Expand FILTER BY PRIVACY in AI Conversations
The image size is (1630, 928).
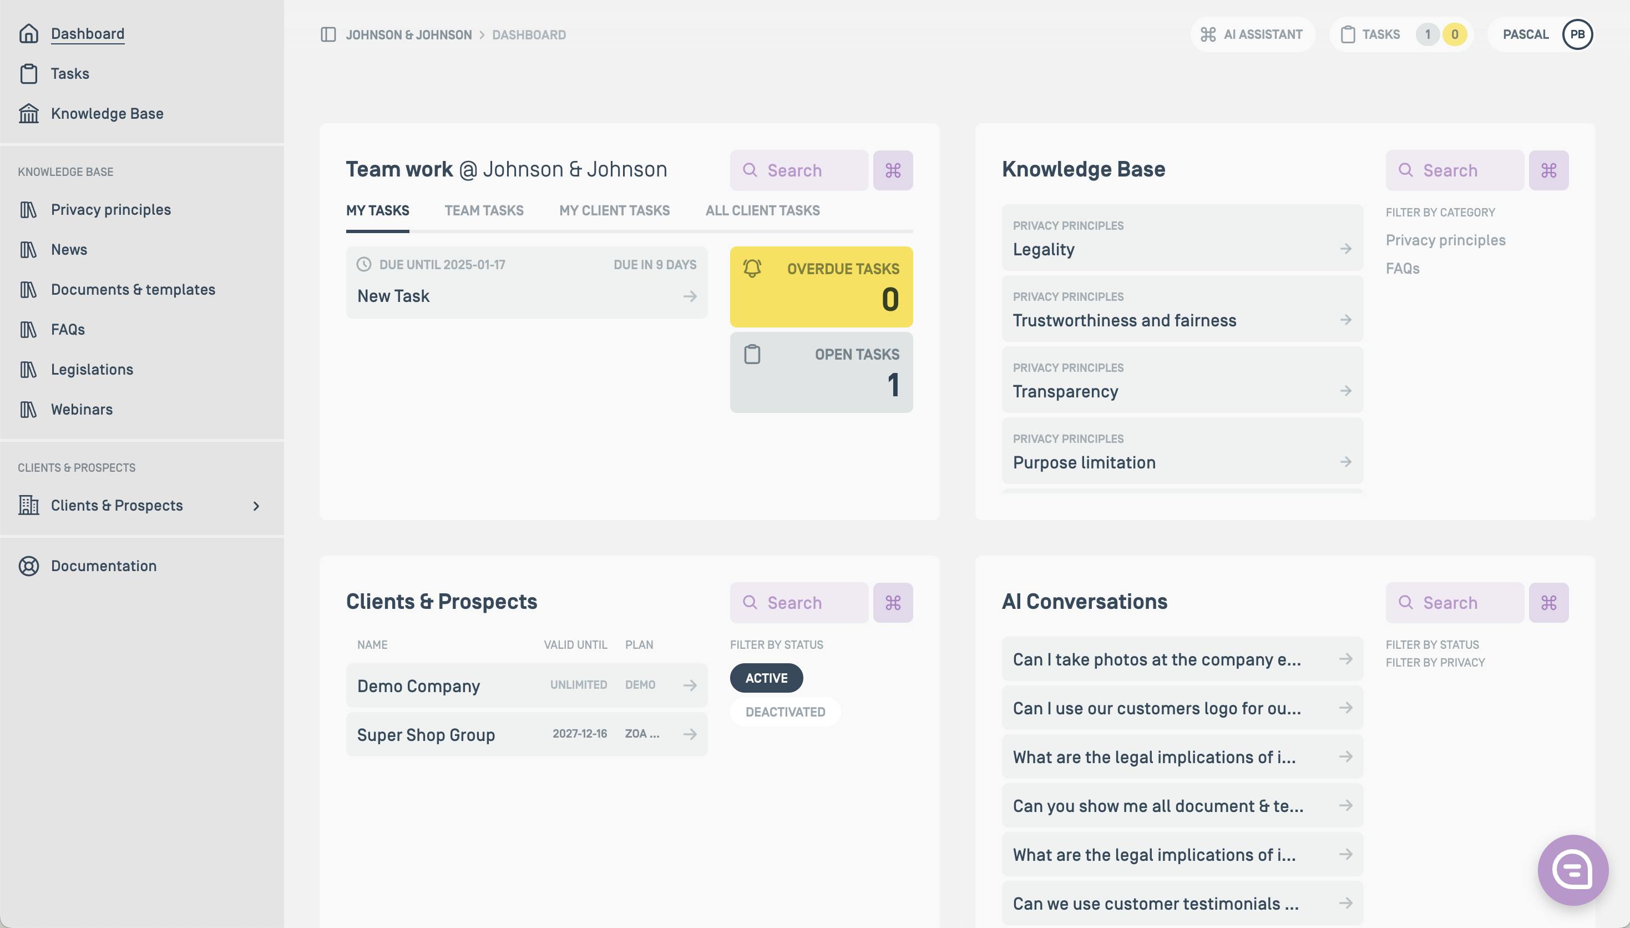click(x=1435, y=662)
